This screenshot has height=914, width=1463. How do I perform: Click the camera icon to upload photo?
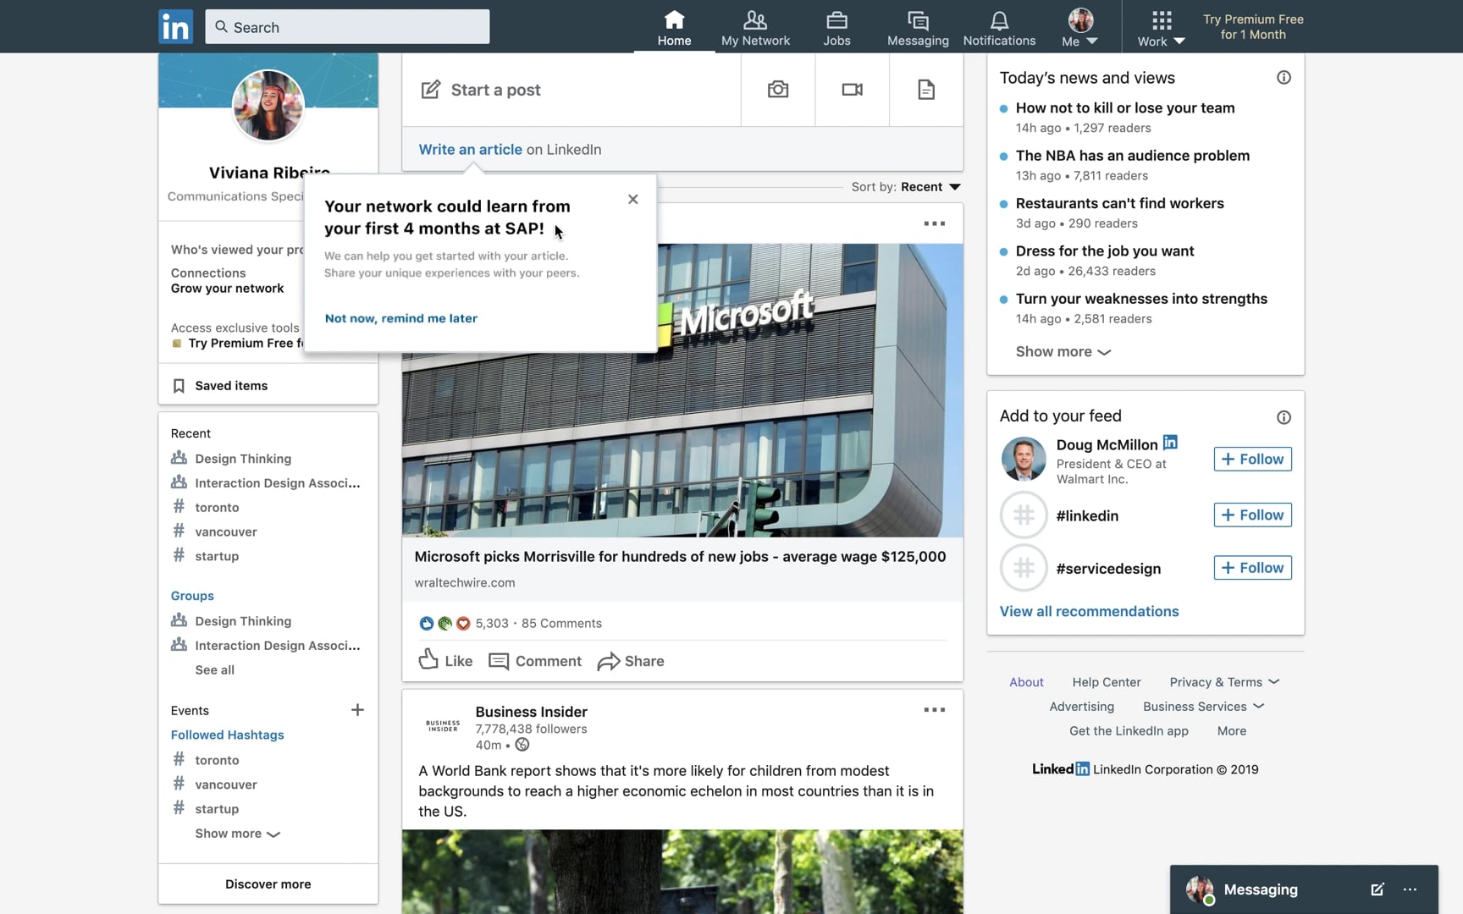pyautogui.click(x=778, y=90)
